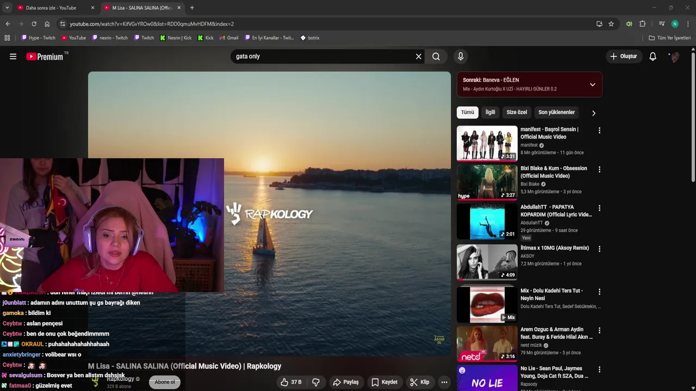Open install app icon in address bar
The width and height of the screenshot is (696, 391).
[599, 24]
